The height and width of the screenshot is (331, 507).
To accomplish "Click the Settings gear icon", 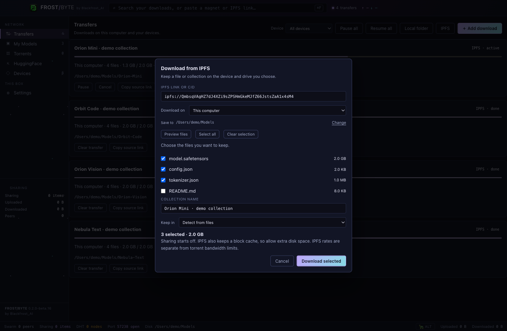I will 8,93.
